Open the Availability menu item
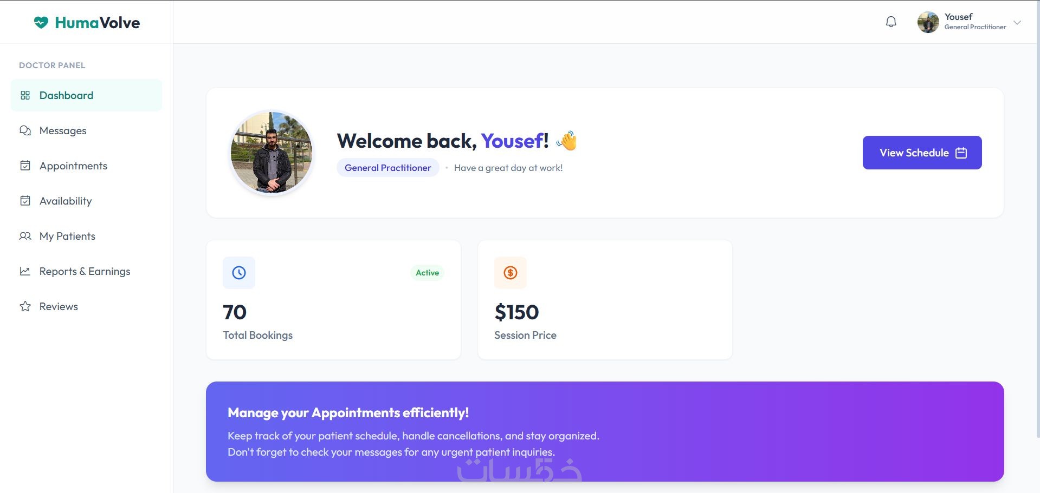 pyautogui.click(x=66, y=201)
